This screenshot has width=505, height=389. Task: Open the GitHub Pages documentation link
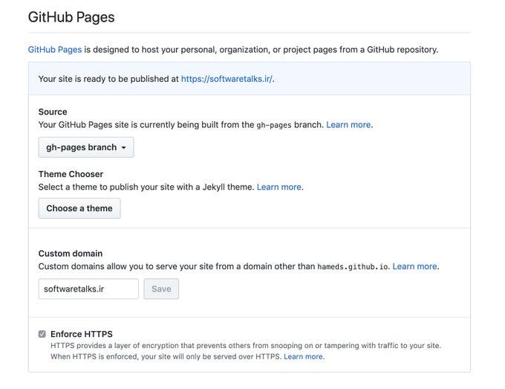pyautogui.click(x=55, y=50)
